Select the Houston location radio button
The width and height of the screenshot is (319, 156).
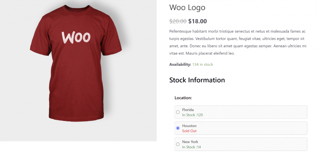click(x=178, y=128)
